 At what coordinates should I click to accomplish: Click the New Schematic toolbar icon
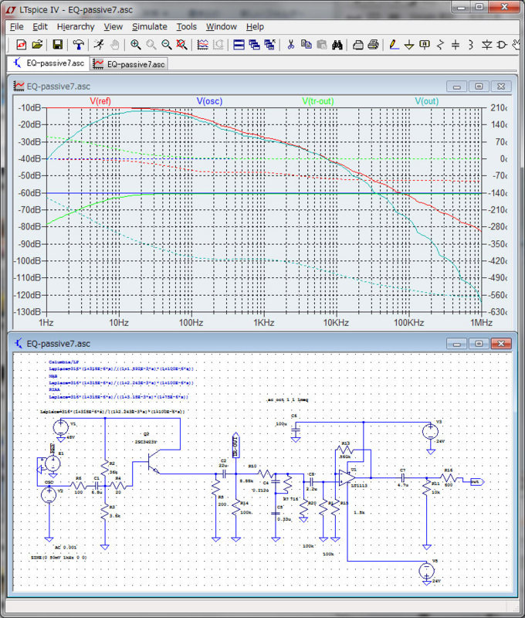[x=22, y=45]
